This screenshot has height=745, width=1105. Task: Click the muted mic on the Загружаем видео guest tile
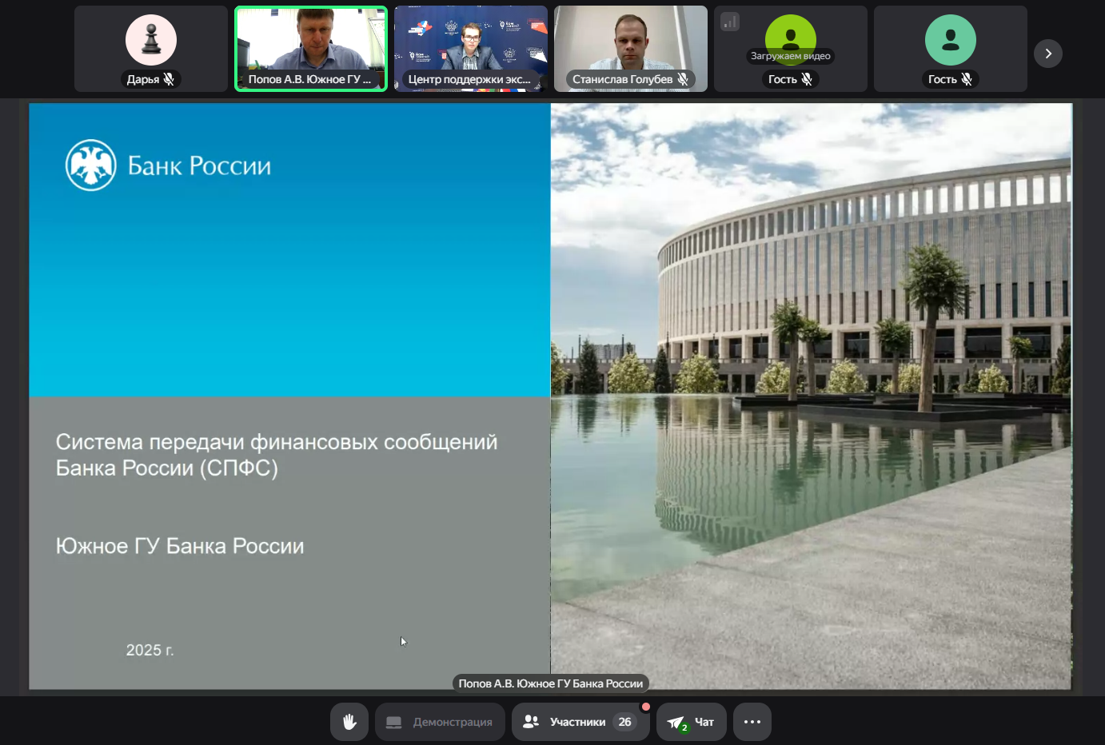point(807,79)
